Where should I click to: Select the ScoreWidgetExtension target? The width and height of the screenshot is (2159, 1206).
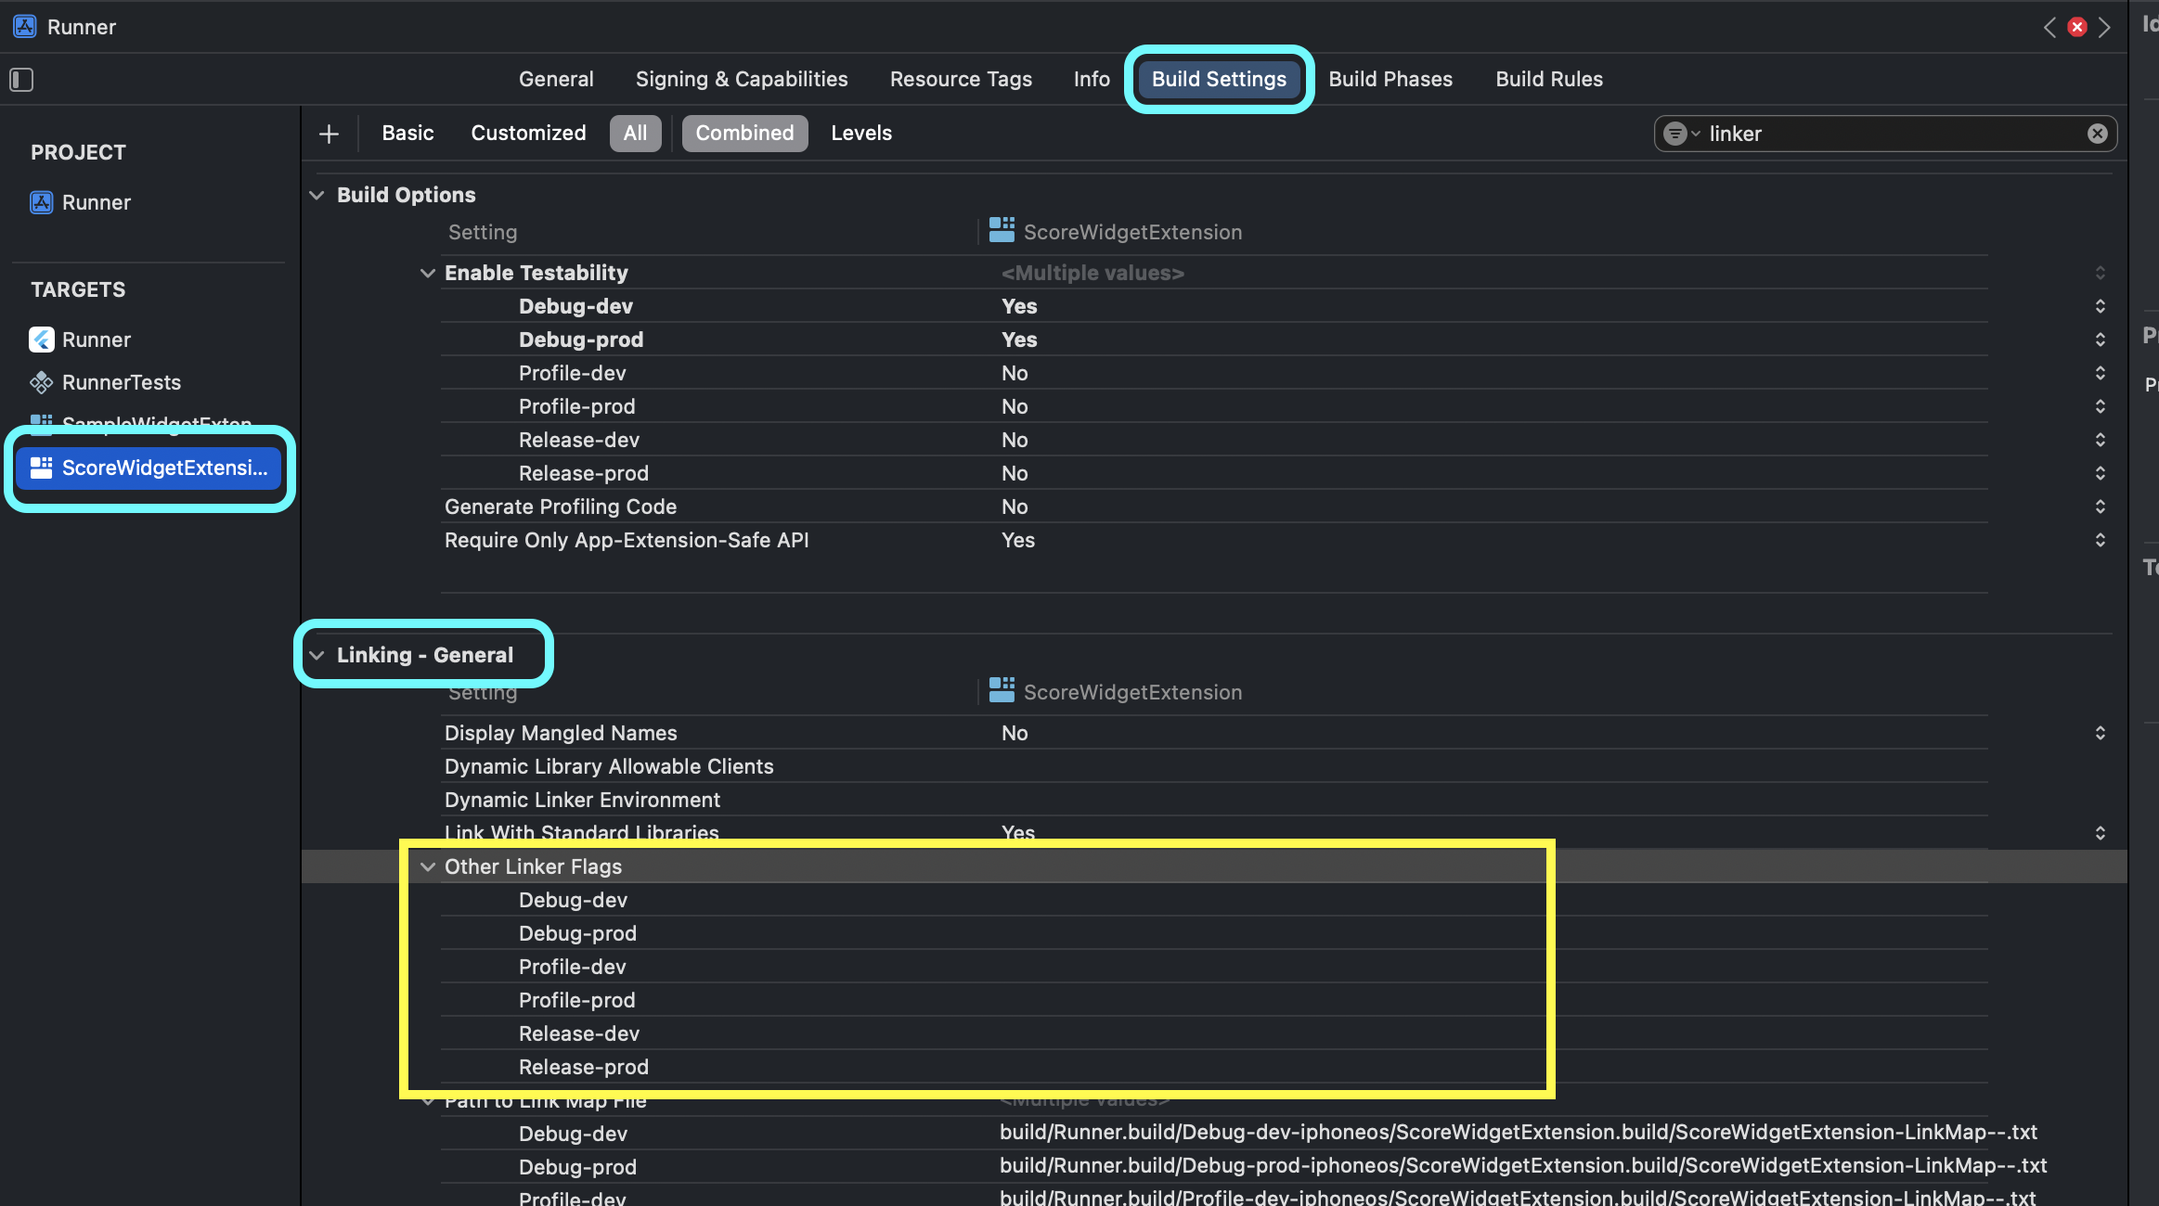coord(149,468)
